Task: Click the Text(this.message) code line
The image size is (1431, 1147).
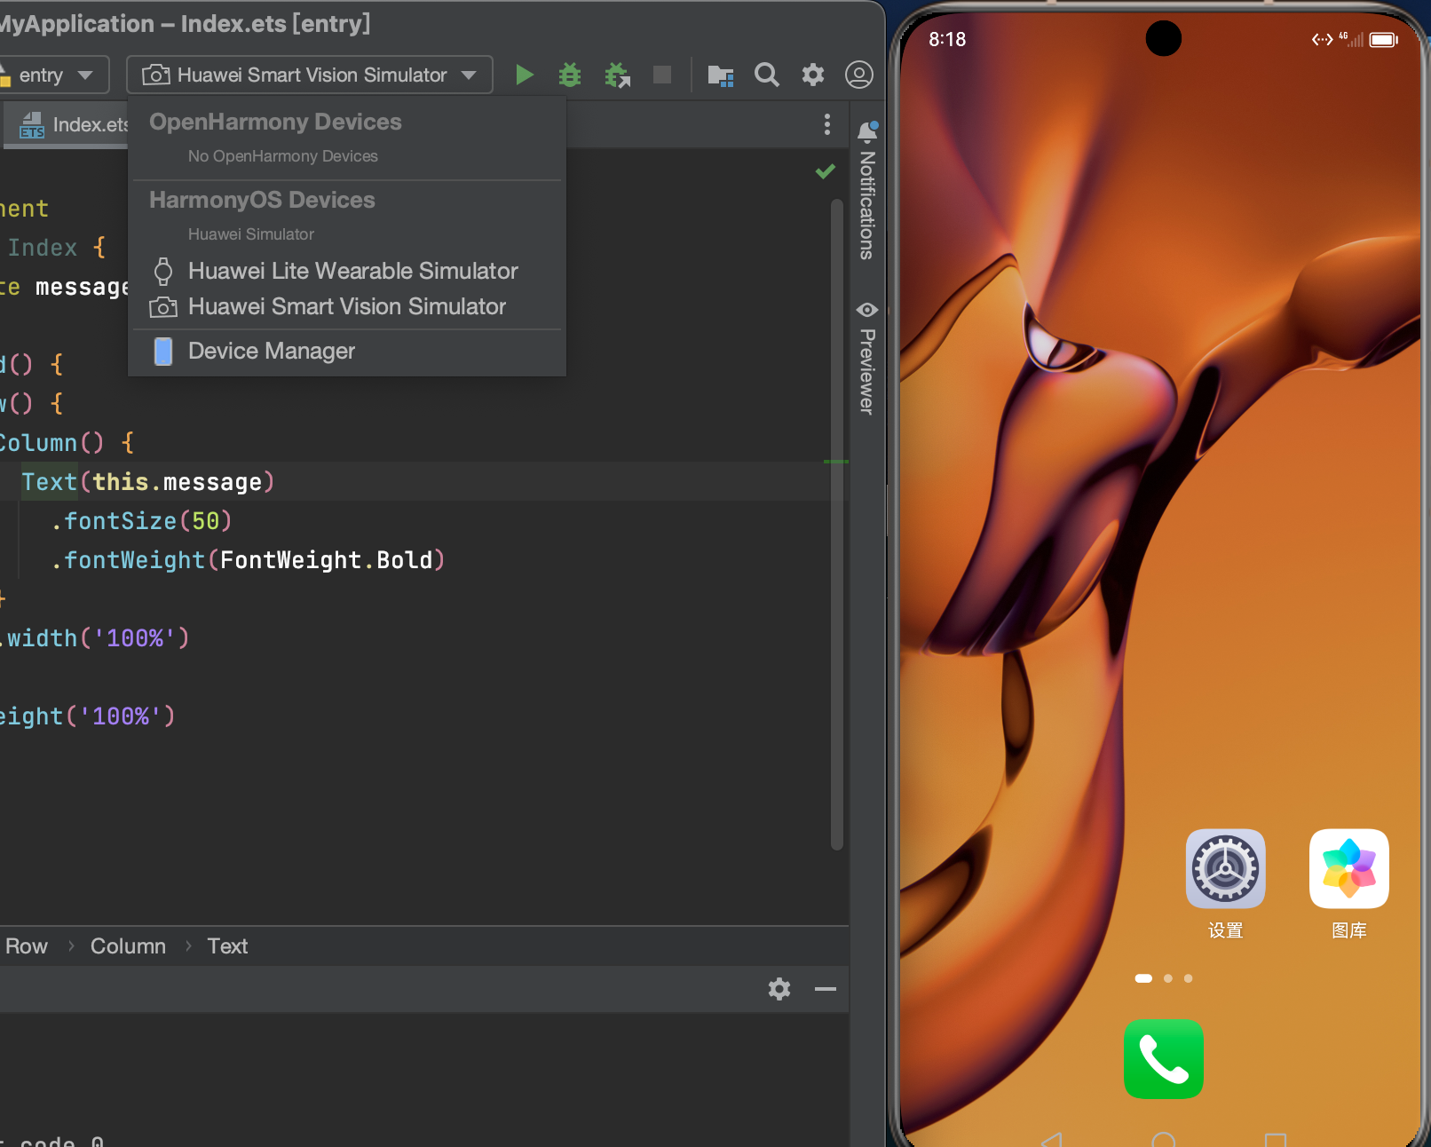Action: pos(147,482)
